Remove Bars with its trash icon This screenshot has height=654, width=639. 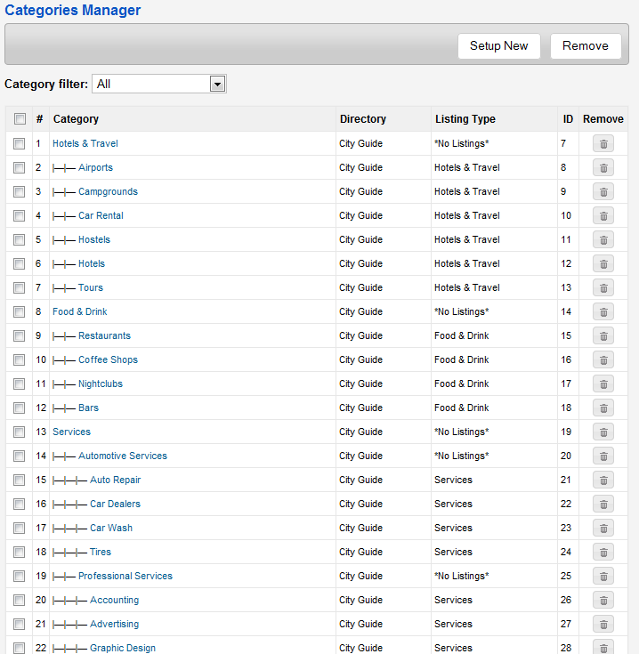pyautogui.click(x=603, y=408)
